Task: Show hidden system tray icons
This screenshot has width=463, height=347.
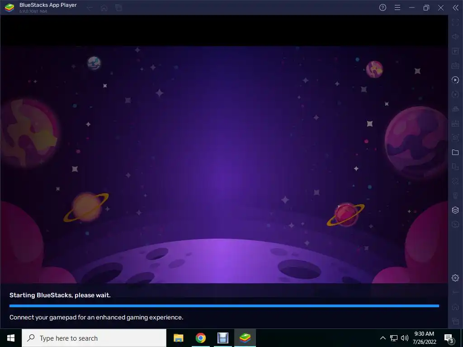Action: coord(383,338)
